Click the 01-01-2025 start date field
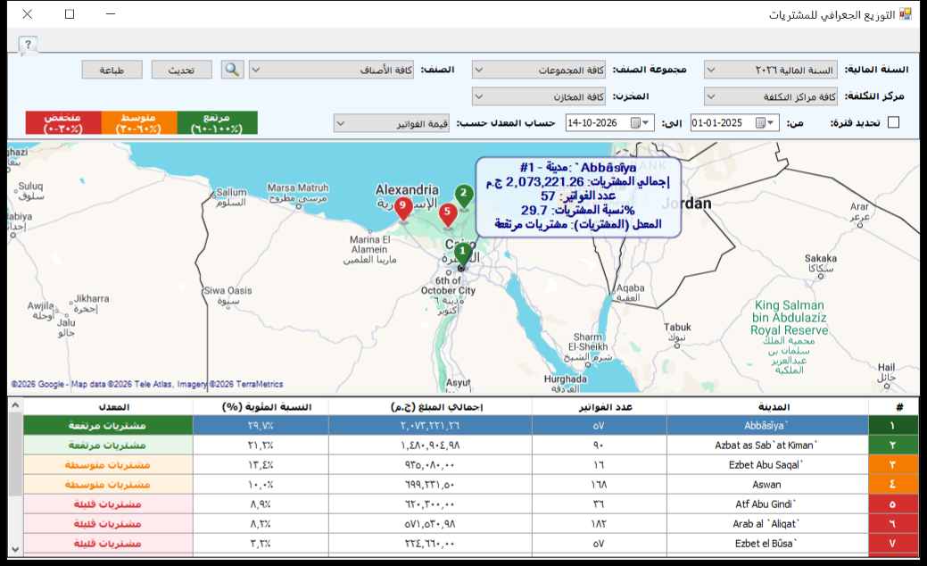927x566 pixels. [735, 123]
